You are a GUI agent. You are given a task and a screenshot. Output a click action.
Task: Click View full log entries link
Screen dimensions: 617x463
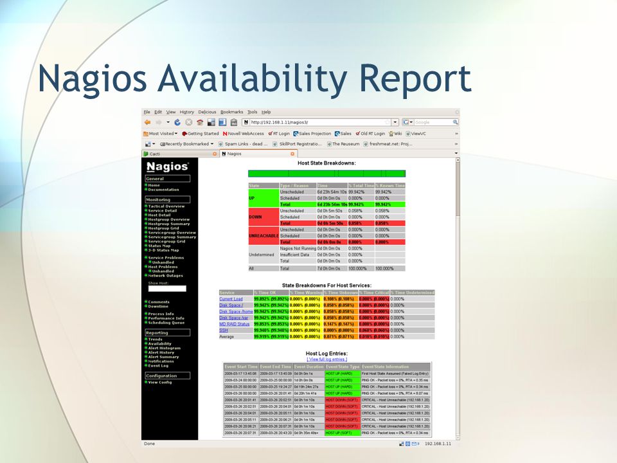(327, 359)
